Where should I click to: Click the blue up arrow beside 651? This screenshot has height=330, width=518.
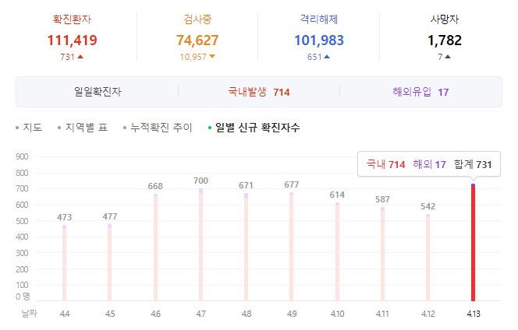327,57
